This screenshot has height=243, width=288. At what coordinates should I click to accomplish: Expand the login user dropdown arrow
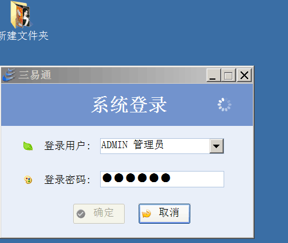[x=217, y=146]
